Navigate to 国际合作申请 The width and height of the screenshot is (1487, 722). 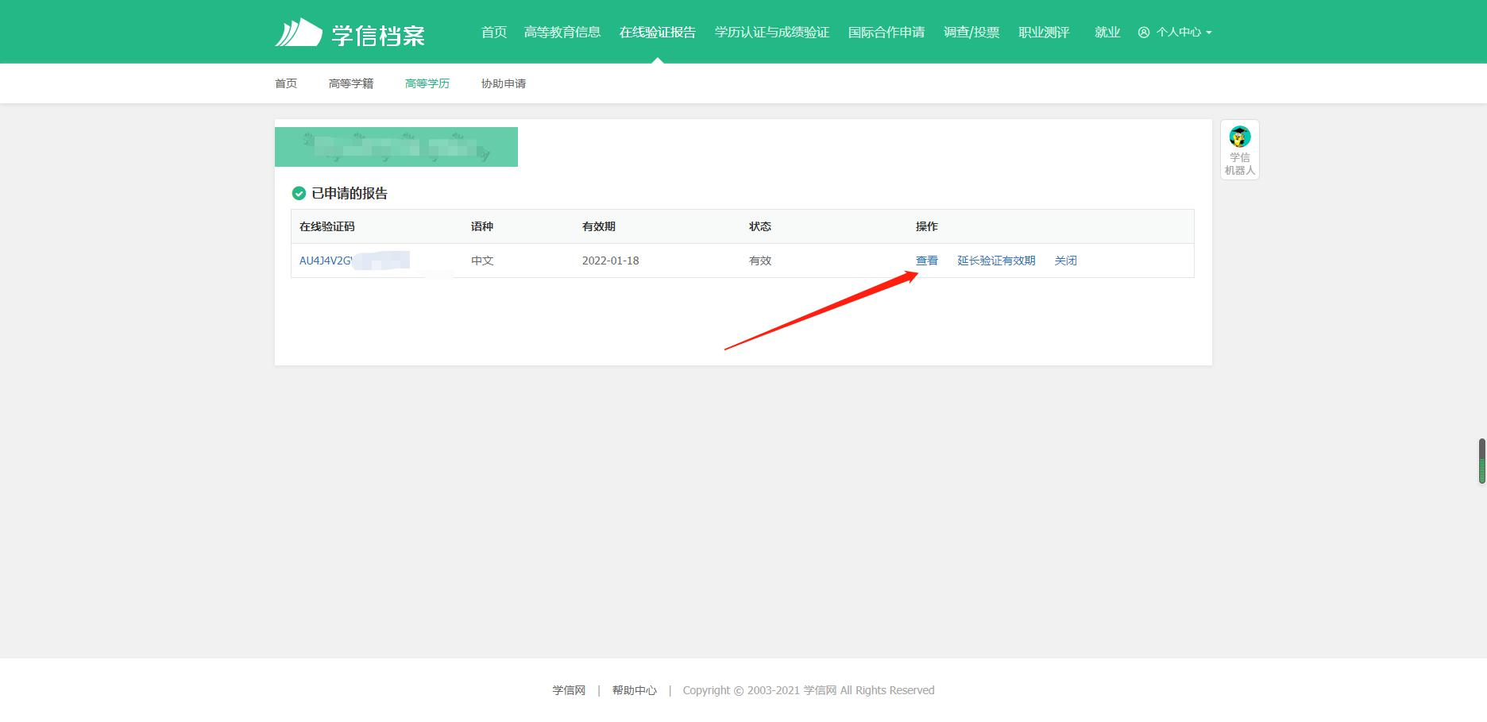(886, 33)
